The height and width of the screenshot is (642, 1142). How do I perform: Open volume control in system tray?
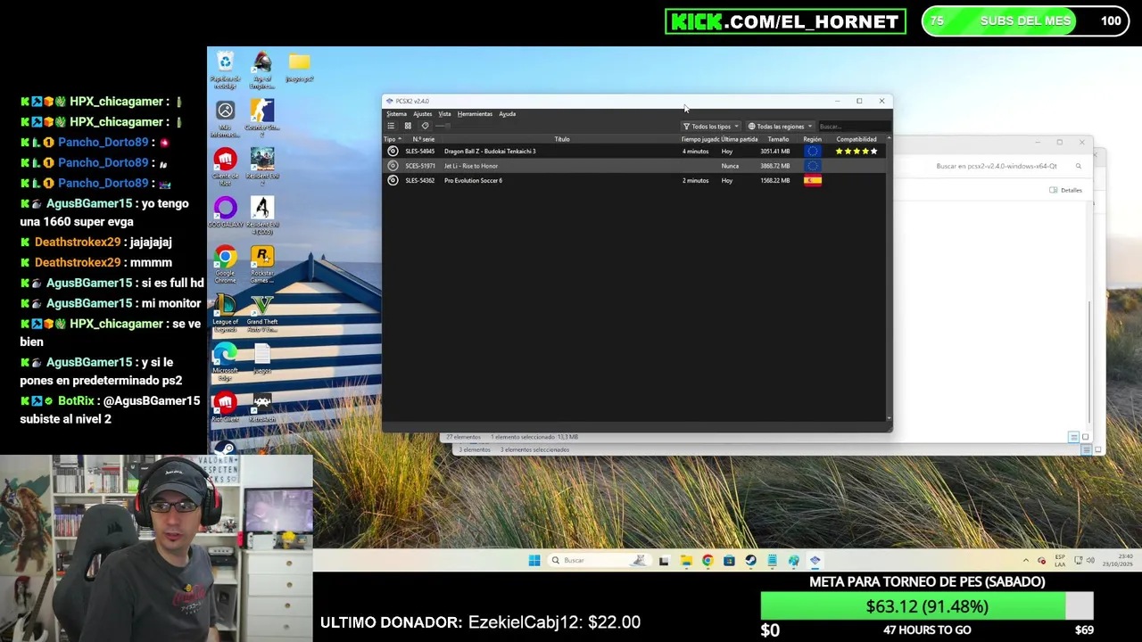pos(1090,560)
